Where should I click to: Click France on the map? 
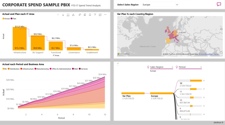171,36
